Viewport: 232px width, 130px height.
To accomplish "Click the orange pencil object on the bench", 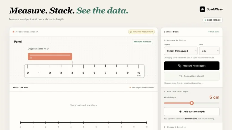I will pos(50,56).
